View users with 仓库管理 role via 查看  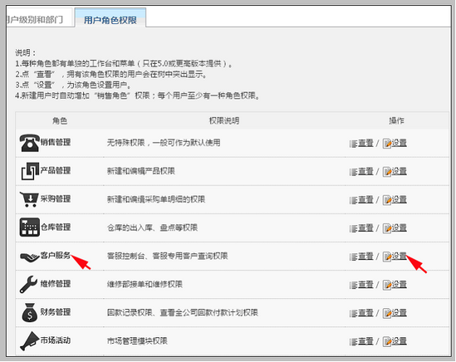pyautogui.click(x=365, y=228)
